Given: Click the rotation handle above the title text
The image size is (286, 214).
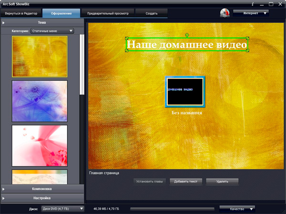Looking at the screenshot, I should [x=187, y=35].
